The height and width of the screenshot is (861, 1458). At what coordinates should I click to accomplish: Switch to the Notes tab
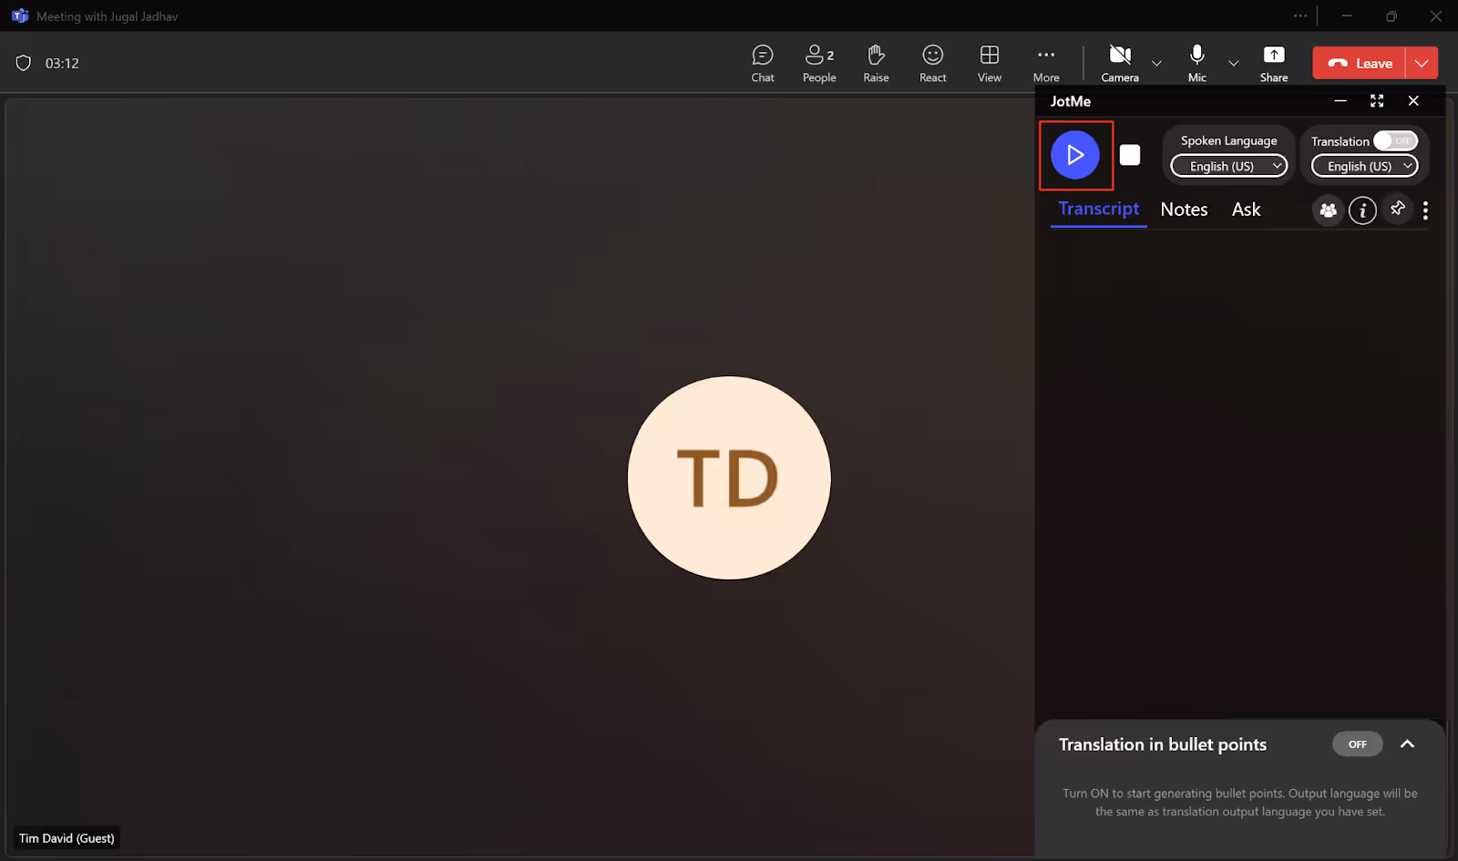[1184, 210]
